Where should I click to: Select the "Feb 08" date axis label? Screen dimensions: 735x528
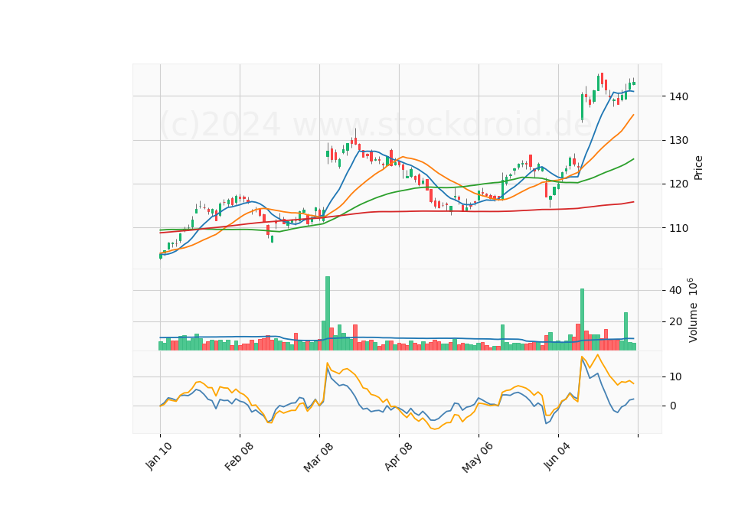[239, 456]
